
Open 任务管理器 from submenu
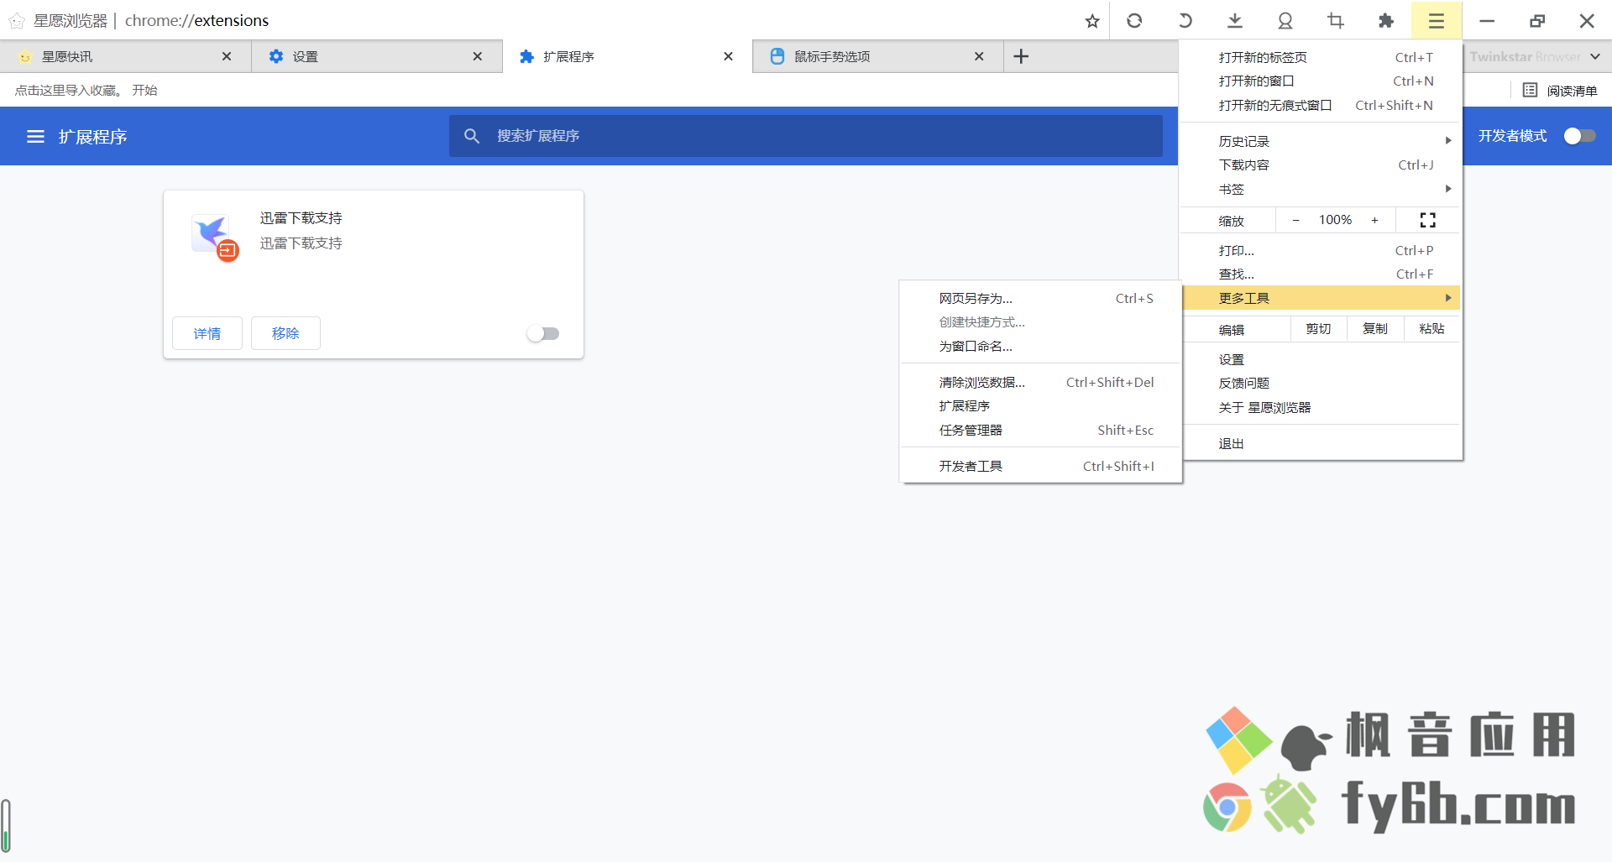point(1041,430)
